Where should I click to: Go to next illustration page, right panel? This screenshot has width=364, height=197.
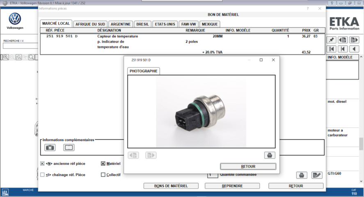(354, 40)
